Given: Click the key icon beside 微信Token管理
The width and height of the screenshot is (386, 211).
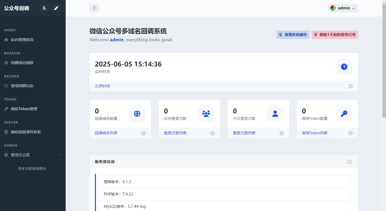Looking at the screenshot, I should [x=6, y=109].
